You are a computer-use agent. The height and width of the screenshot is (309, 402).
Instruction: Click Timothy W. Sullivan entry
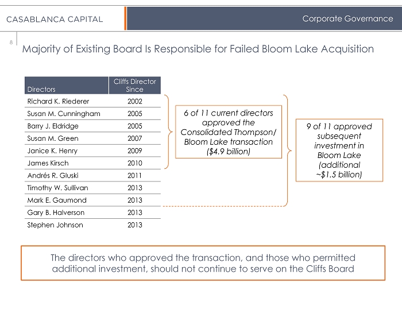tap(57, 188)
